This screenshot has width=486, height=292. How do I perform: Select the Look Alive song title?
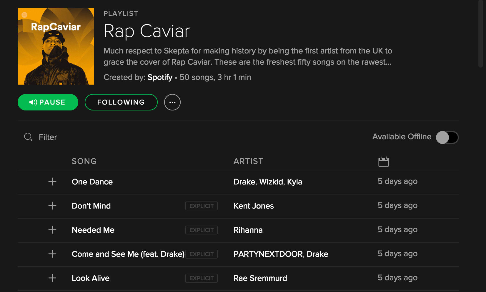coord(91,278)
